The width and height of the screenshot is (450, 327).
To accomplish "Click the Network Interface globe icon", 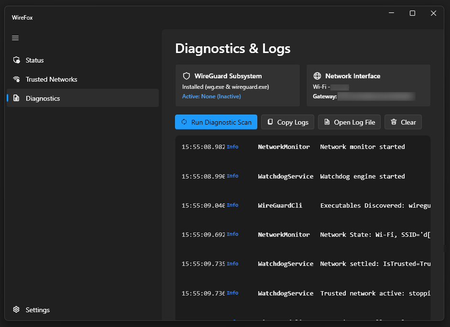I will pyautogui.click(x=317, y=76).
